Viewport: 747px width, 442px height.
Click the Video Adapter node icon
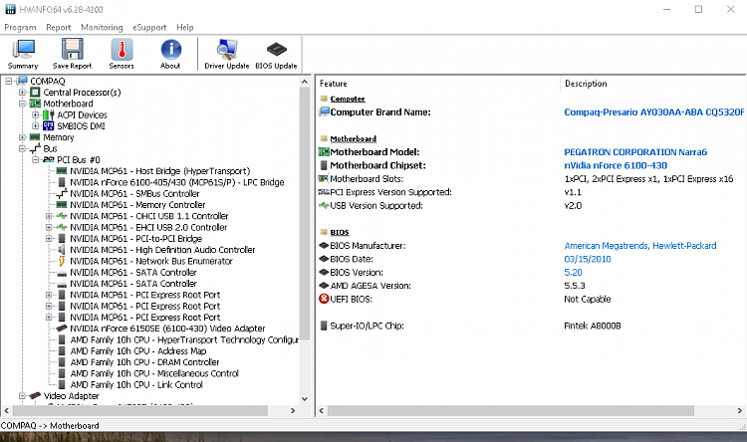[35, 396]
